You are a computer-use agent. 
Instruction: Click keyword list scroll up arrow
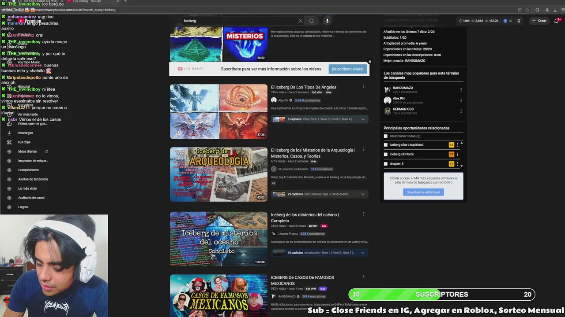tap(462, 143)
